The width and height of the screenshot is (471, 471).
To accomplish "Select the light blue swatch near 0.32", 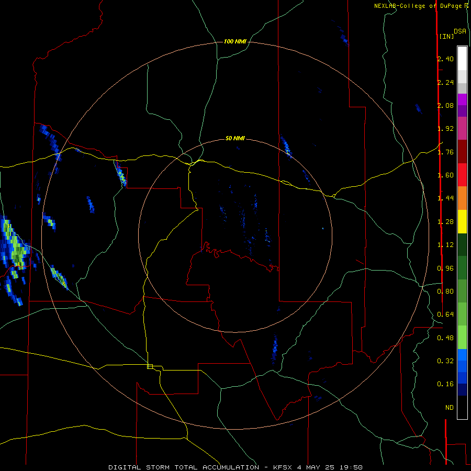I will (x=462, y=355).
